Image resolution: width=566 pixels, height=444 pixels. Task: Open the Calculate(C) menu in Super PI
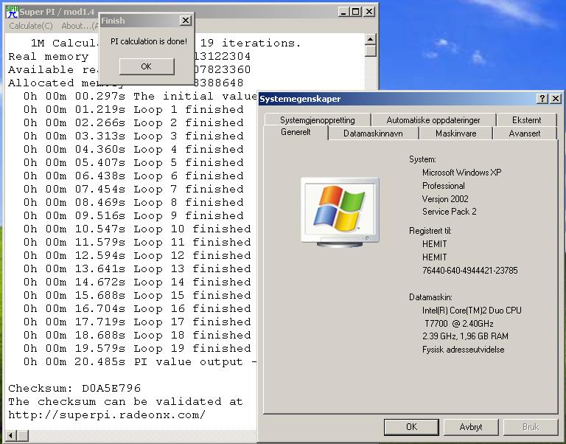click(x=31, y=26)
